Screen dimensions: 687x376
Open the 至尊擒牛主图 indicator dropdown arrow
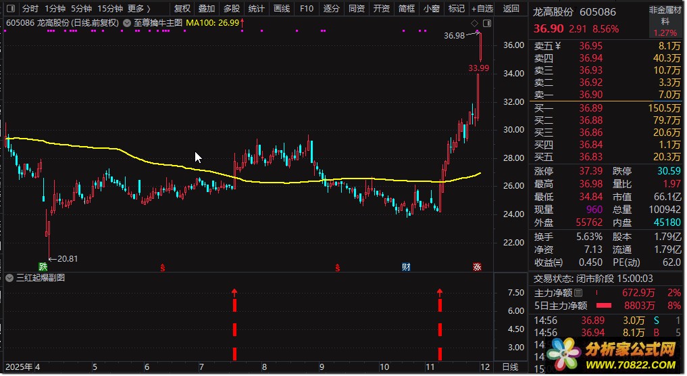coord(126,22)
